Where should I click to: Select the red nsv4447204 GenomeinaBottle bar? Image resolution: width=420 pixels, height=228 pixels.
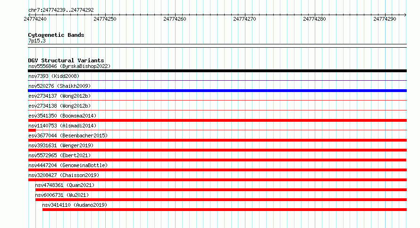click(x=217, y=170)
